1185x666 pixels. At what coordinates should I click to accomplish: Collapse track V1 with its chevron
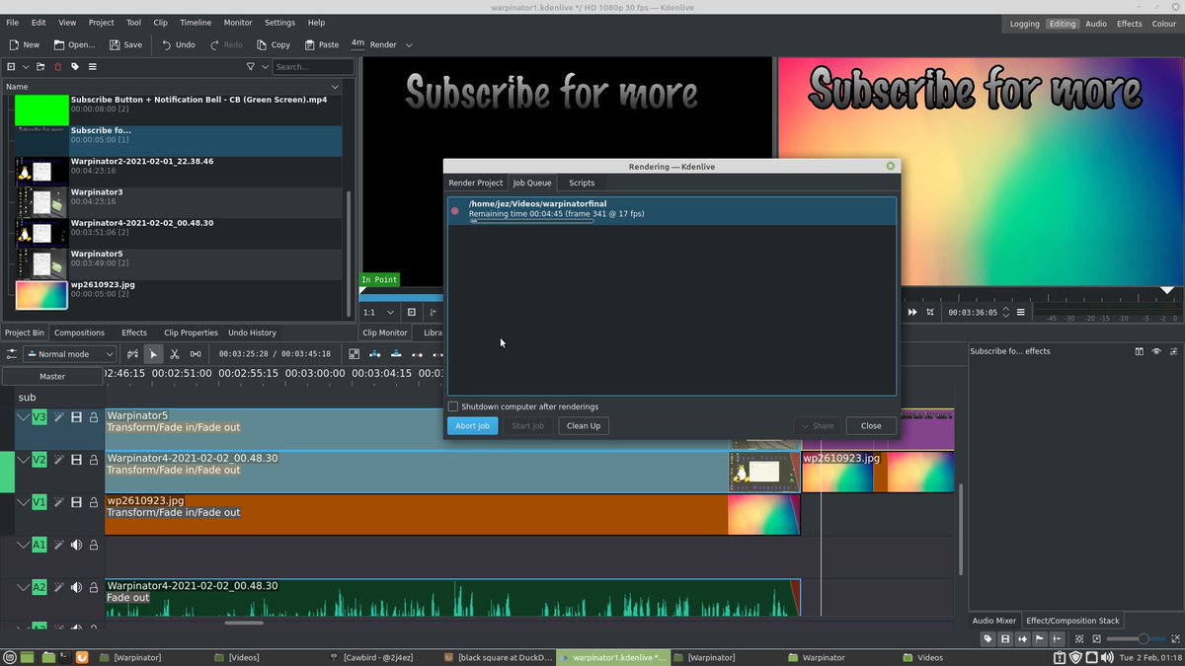24,501
